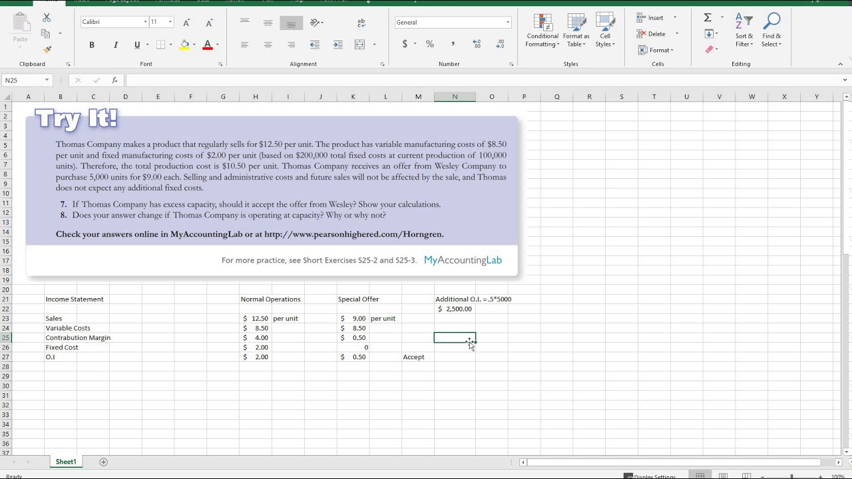Open Orientation text rotation icon
The image size is (852, 479).
(x=316, y=23)
